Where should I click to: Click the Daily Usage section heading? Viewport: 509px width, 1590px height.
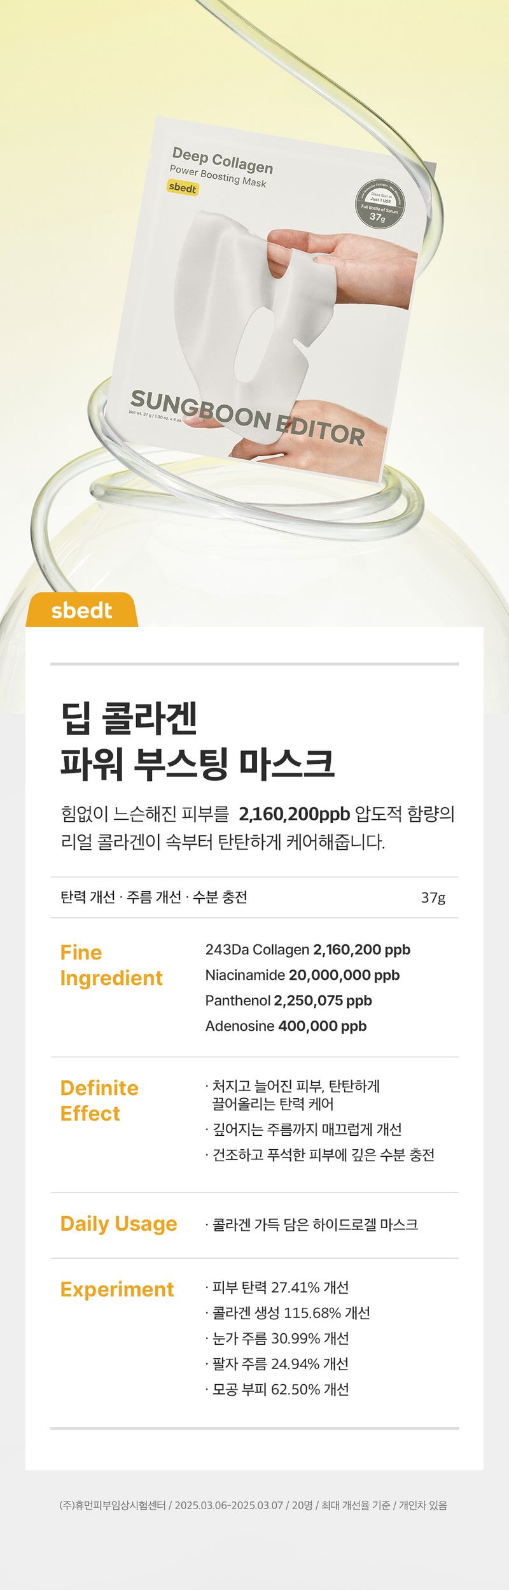click(x=119, y=1224)
